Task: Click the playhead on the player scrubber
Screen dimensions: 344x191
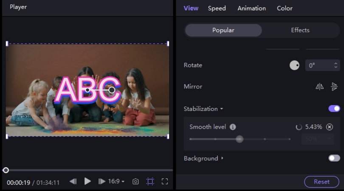Action: (6, 170)
